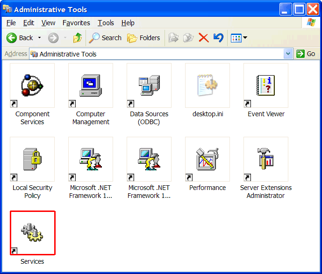Click the Go button
The height and width of the screenshot is (274, 322).
306,54
